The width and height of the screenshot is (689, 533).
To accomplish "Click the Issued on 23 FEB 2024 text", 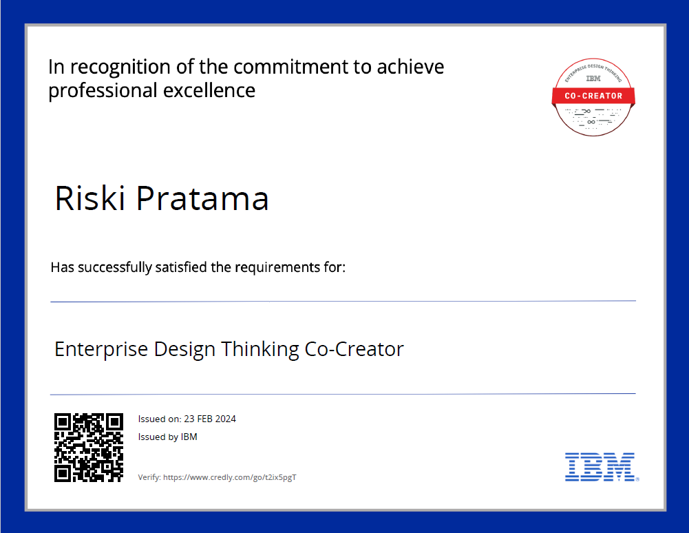I will tap(187, 419).
